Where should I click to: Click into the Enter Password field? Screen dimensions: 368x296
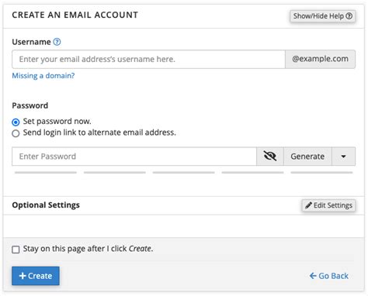pos(134,157)
